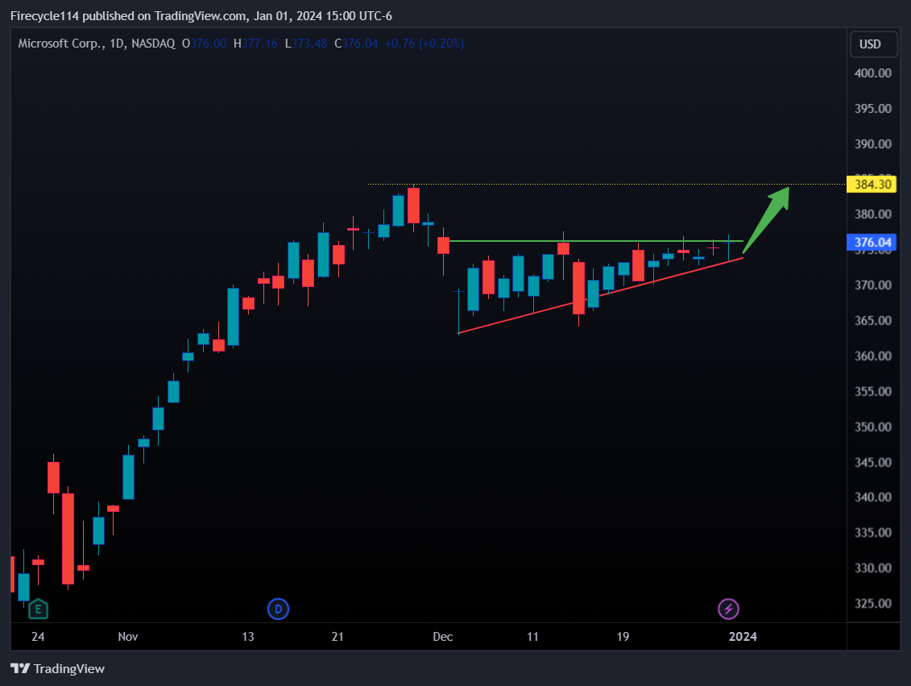911x686 pixels.
Task: Click the 'Nov' date axis label
Action: click(x=128, y=637)
